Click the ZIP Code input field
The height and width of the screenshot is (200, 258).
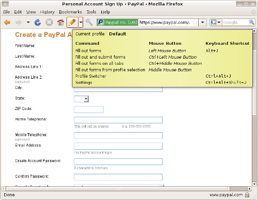click(x=89, y=110)
